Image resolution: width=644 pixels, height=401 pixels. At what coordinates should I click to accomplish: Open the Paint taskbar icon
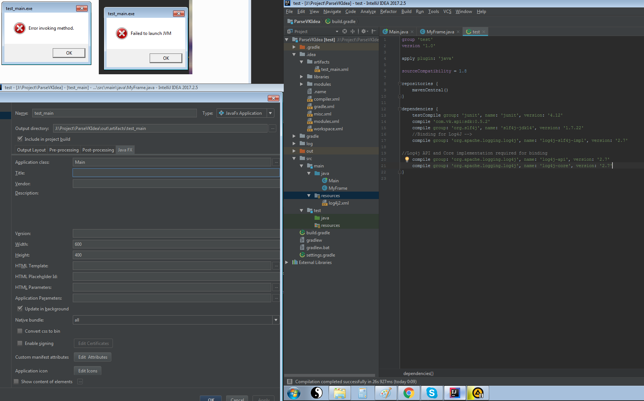(x=386, y=393)
